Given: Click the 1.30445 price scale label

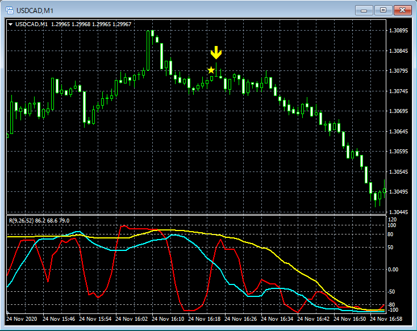Looking at the screenshot, I should 398,212.
